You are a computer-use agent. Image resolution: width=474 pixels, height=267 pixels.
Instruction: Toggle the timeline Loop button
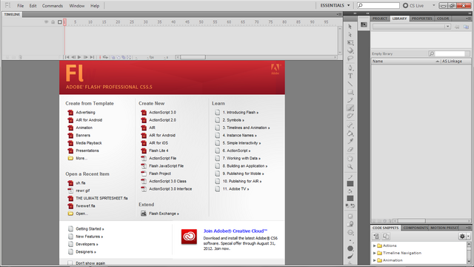[x=105, y=57]
